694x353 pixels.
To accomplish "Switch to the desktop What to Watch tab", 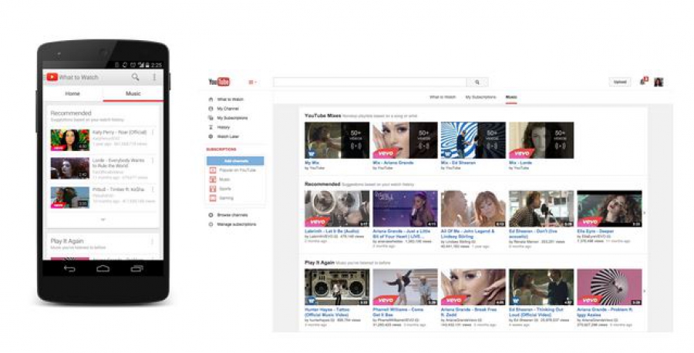I will 443,97.
